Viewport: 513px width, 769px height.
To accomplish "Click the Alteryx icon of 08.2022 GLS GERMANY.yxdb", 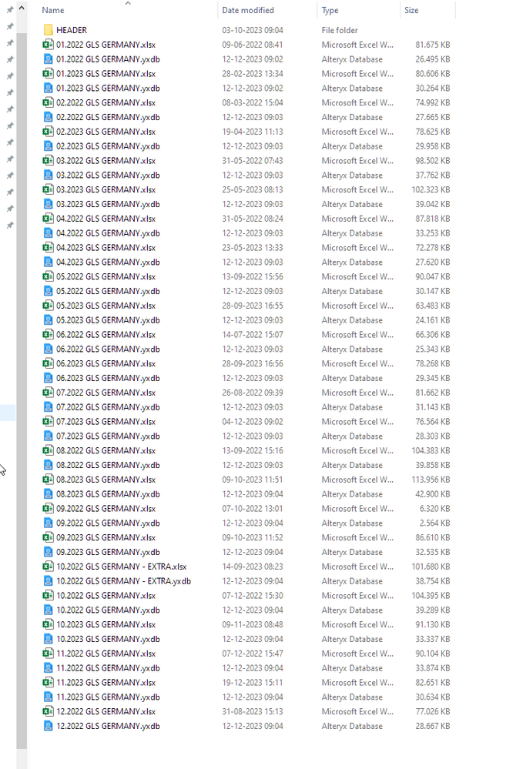I will [x=48, y=465].
